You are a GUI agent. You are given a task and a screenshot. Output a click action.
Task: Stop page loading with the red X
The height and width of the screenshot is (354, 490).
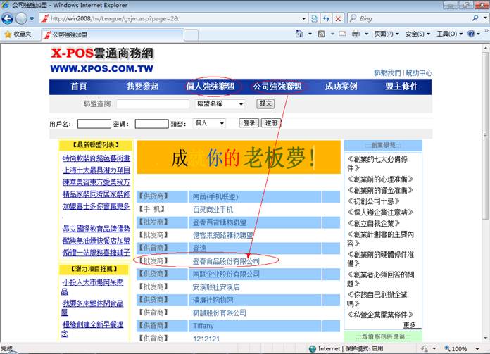click(339, 18)
